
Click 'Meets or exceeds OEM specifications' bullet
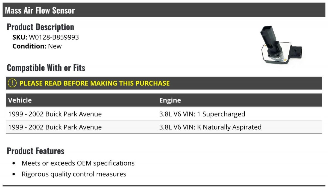(78, 163)
